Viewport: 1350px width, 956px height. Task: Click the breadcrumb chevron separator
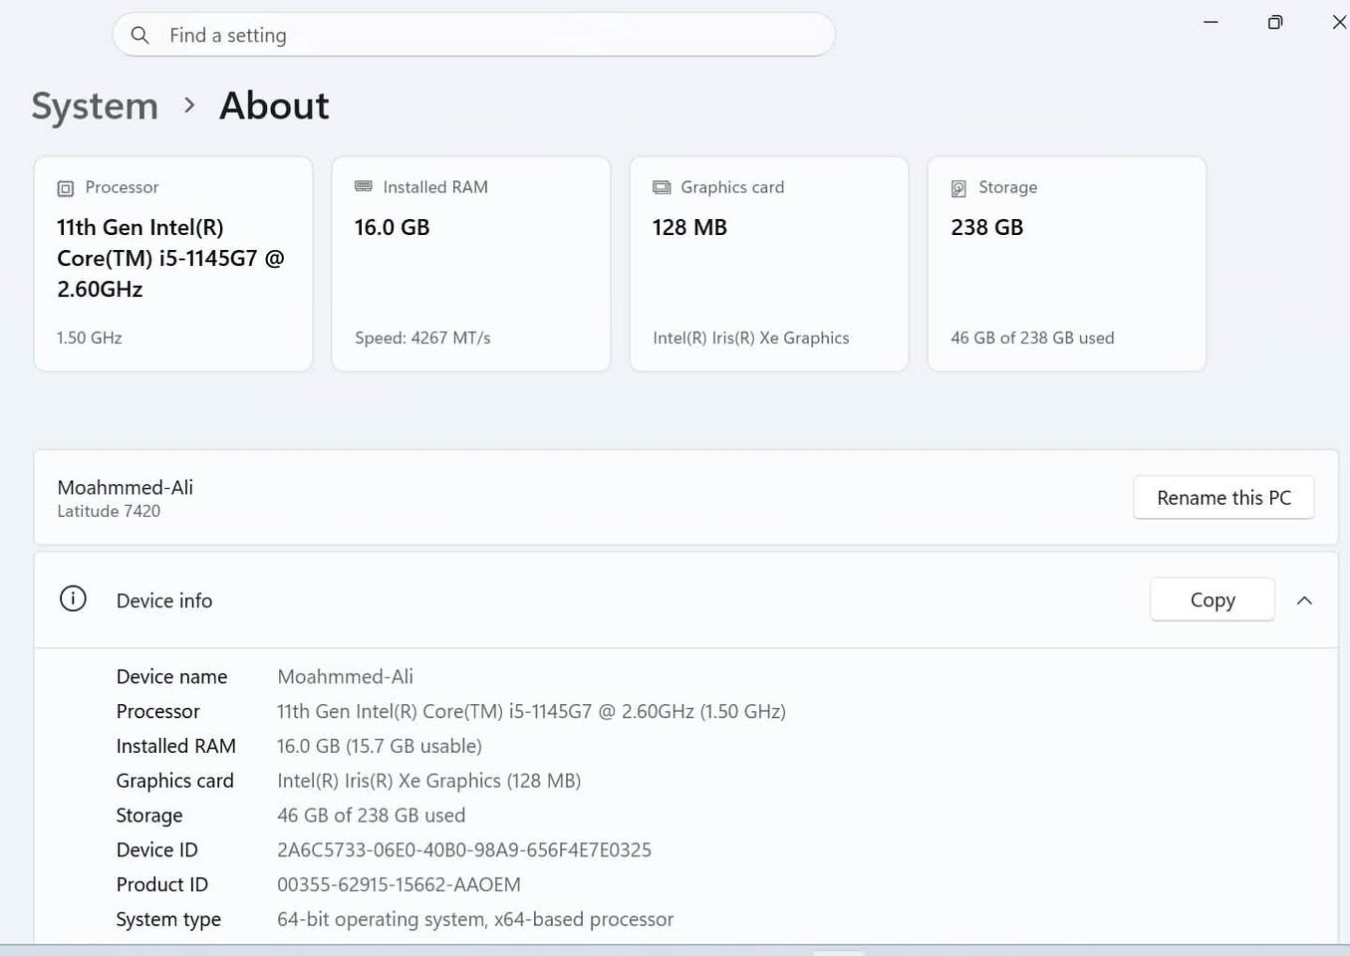pos(189,105)
